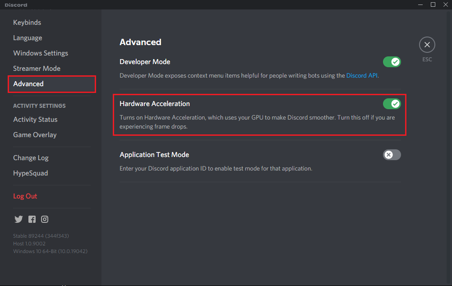The height and width of the screenshot is (286, 452).
Task: Maximize the Discord window
Action: point(433,5)
